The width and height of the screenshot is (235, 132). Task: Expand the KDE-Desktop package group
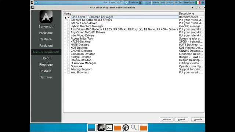pos(65,48)
